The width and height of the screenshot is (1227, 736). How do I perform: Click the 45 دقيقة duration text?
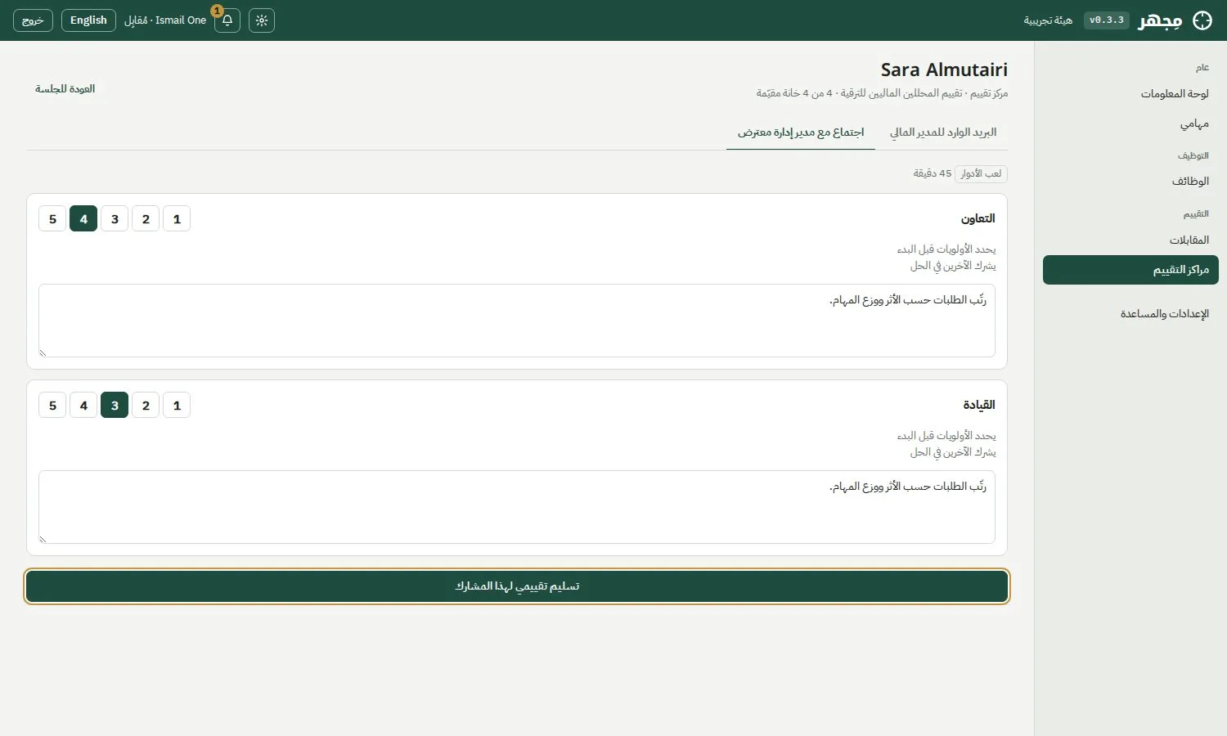point(933,174)
